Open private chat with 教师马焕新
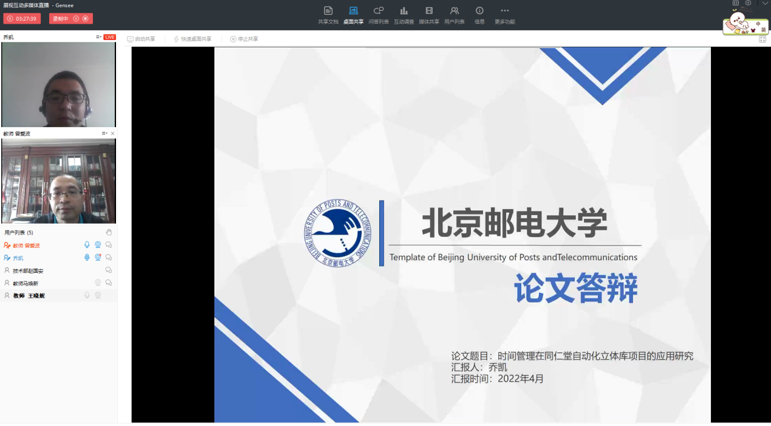 (109, 283)
